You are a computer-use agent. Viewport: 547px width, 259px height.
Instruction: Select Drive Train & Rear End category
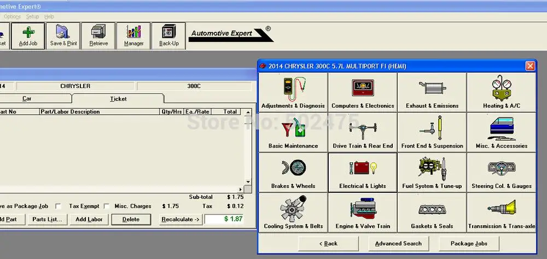point(363,132)
